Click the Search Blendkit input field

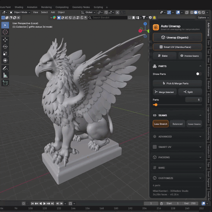pyautogui.click(x=109, y=17)
